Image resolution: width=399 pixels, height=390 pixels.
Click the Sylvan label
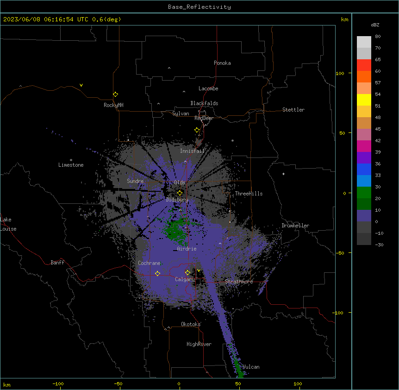pyautogui.click(x=181, y=113)
